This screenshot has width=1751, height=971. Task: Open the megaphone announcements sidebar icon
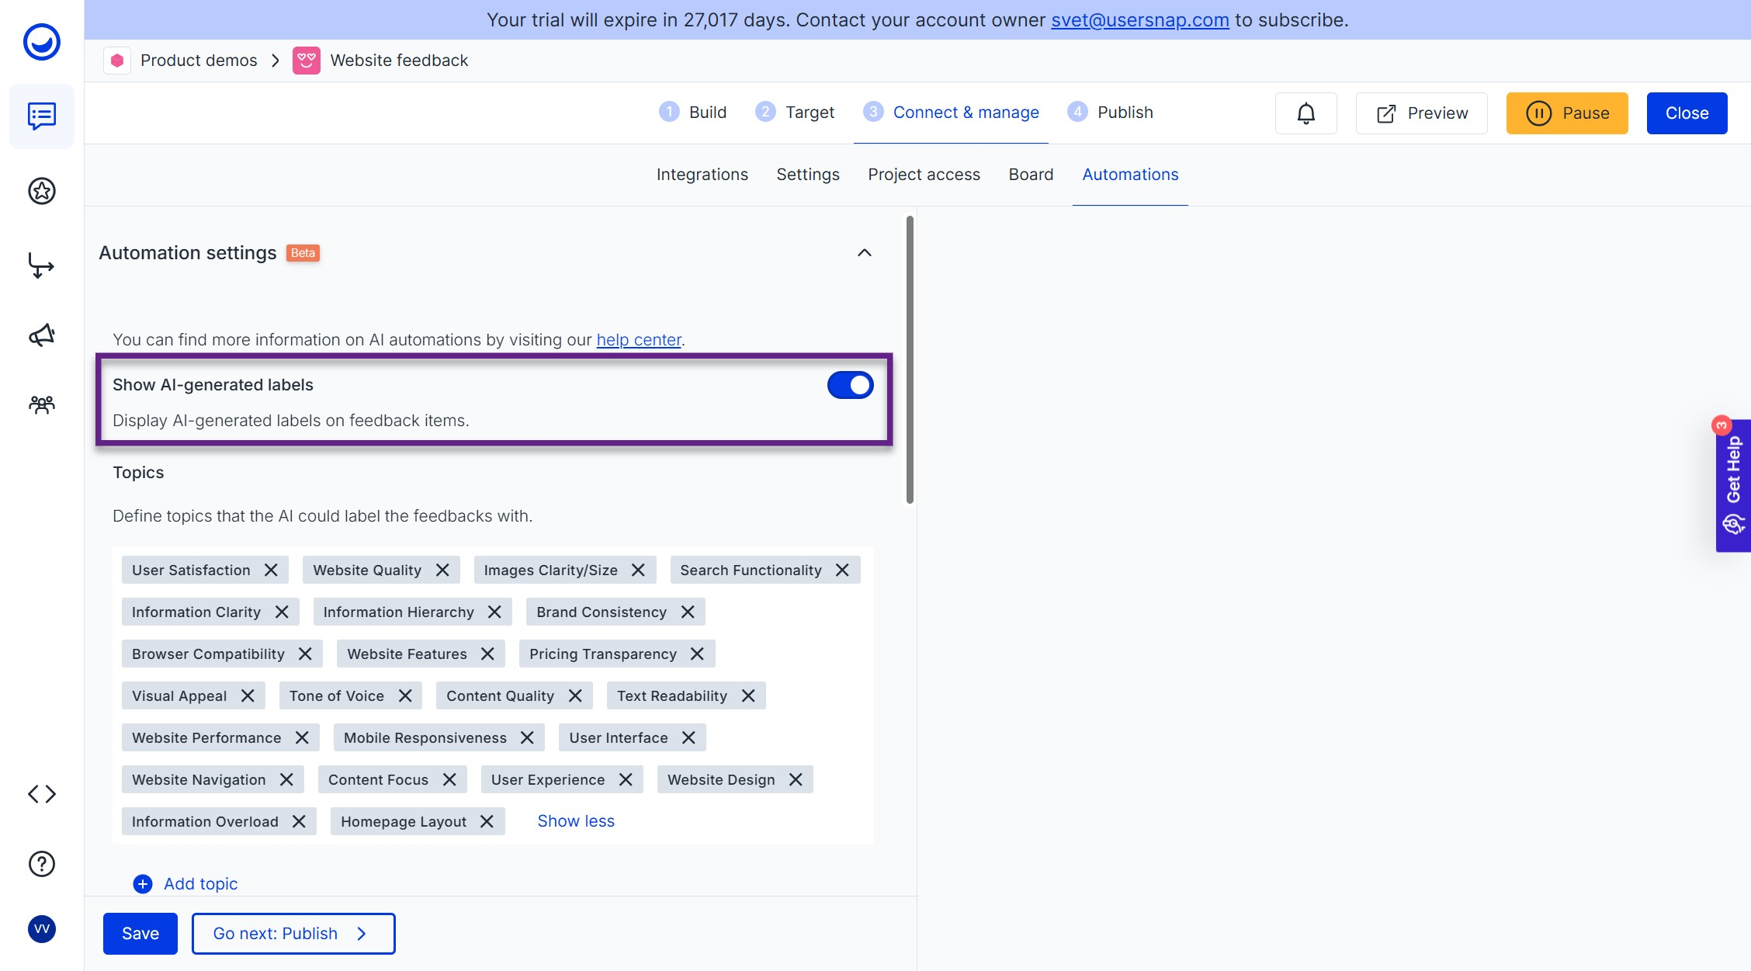(42, 335)
